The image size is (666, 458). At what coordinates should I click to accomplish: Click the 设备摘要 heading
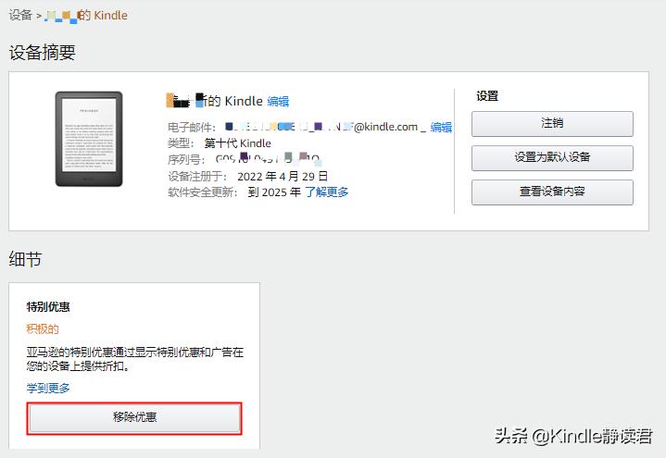tap(42, 53)
